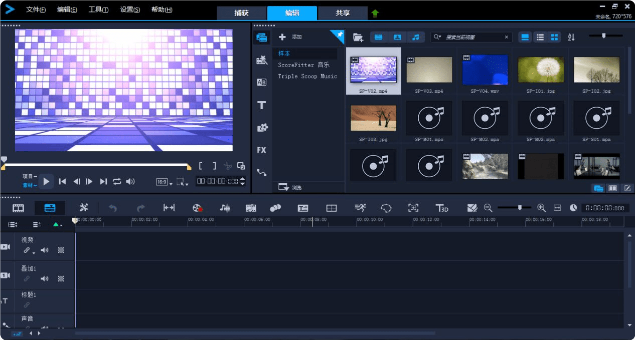Image resolution: width=635 pixels, height=340 pixels.
Task: Open the FX filter library
Action: (261, 150)
